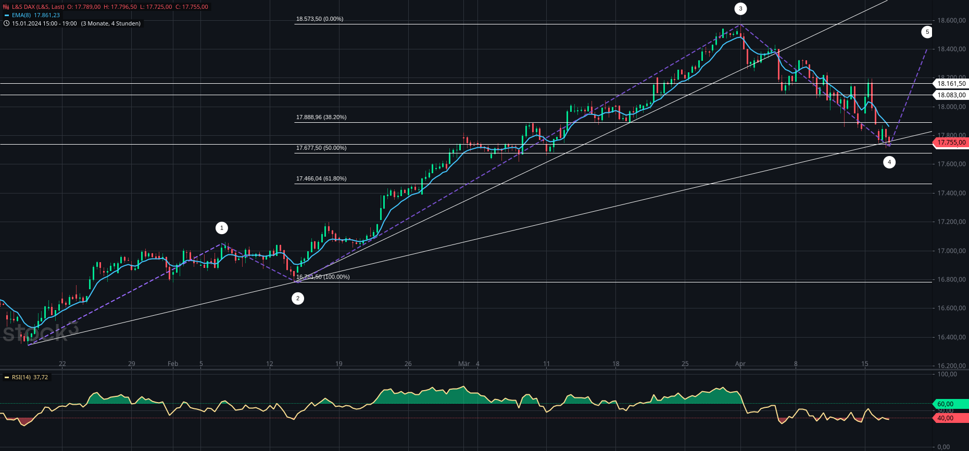Click the blue EMA(8) color swatch
969x451 pixels.
(x=6, y=16)
